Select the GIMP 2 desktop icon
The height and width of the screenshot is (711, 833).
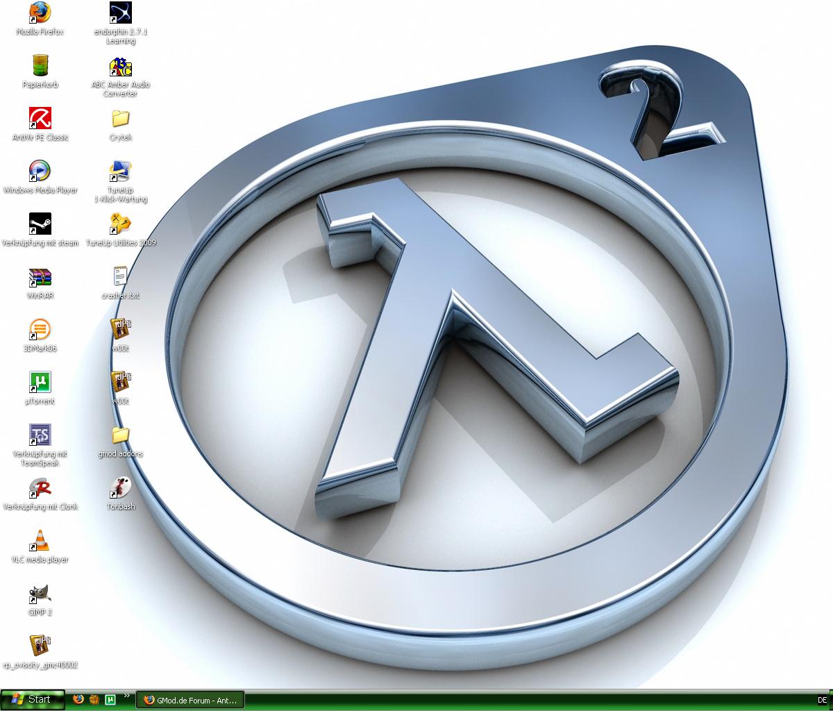click(x=40, y=594)
